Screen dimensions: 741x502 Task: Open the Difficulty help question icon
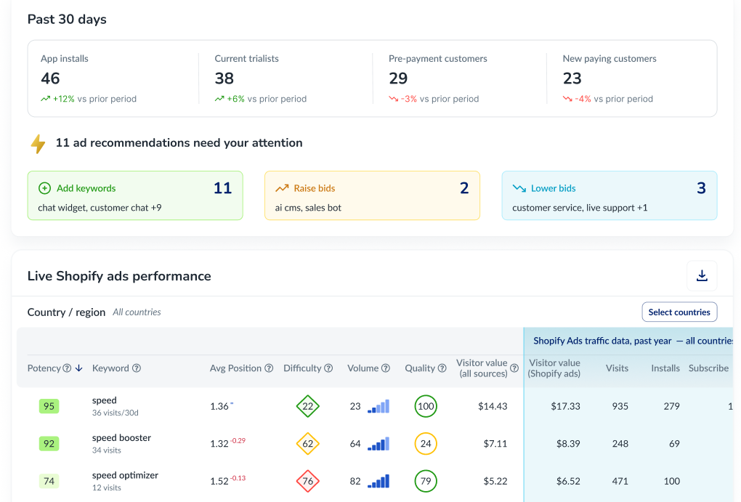click(x=328, y=368)
